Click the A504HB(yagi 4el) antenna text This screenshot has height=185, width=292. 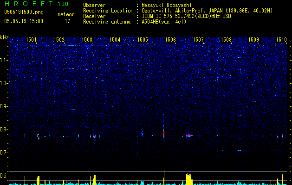164,22
